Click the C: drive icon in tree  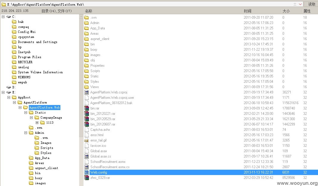coord(9,17)
